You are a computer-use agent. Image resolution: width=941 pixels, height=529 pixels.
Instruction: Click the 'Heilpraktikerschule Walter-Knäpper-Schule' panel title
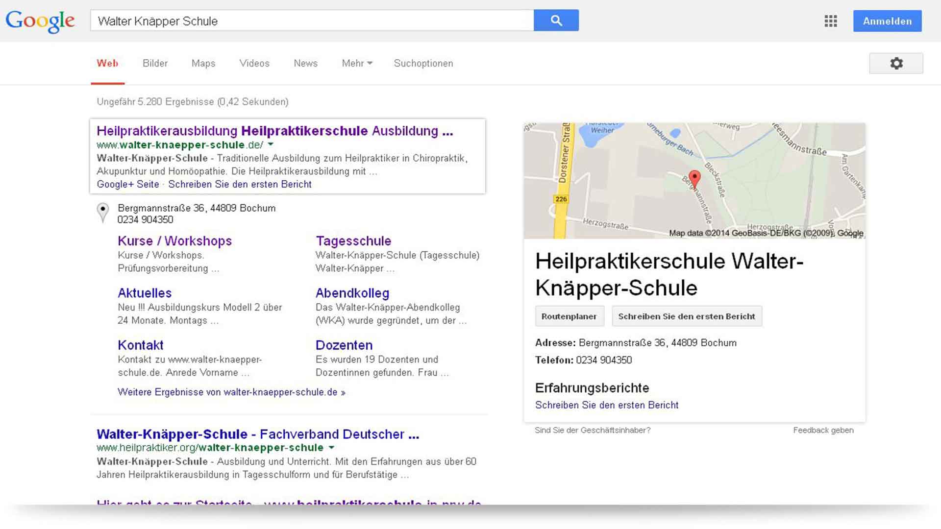(x=669, y=274)
